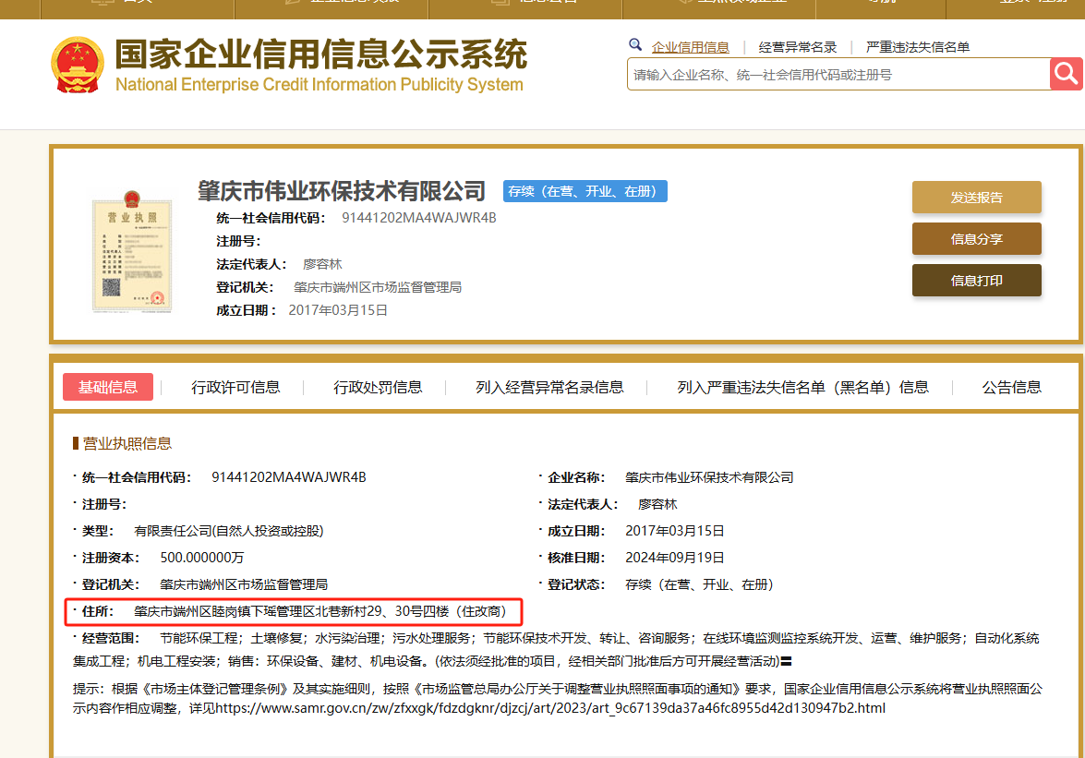Open the business license thumbnail image
1085x758 pixels.
point(132,252)
